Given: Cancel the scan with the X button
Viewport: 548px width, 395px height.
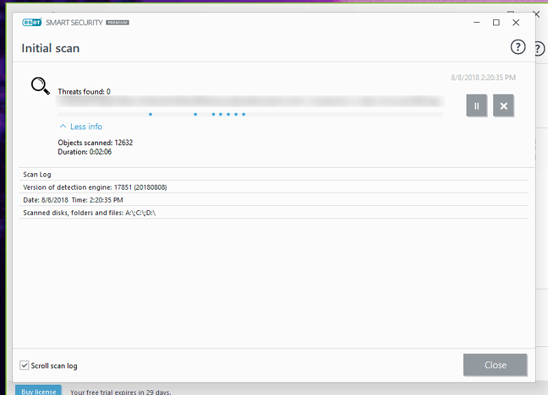Looking at the screenshot, I should pyautogui.click(x=503, y=105).
